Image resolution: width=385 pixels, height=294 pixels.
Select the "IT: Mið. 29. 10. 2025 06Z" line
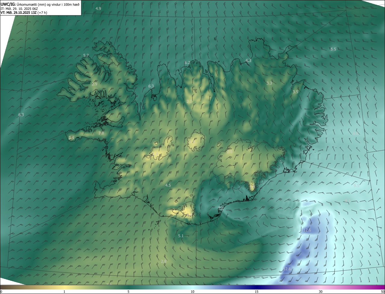coord(19,8)
